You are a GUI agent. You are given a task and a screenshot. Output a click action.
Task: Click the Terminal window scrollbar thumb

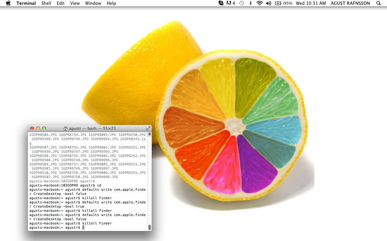click(149, 227)
